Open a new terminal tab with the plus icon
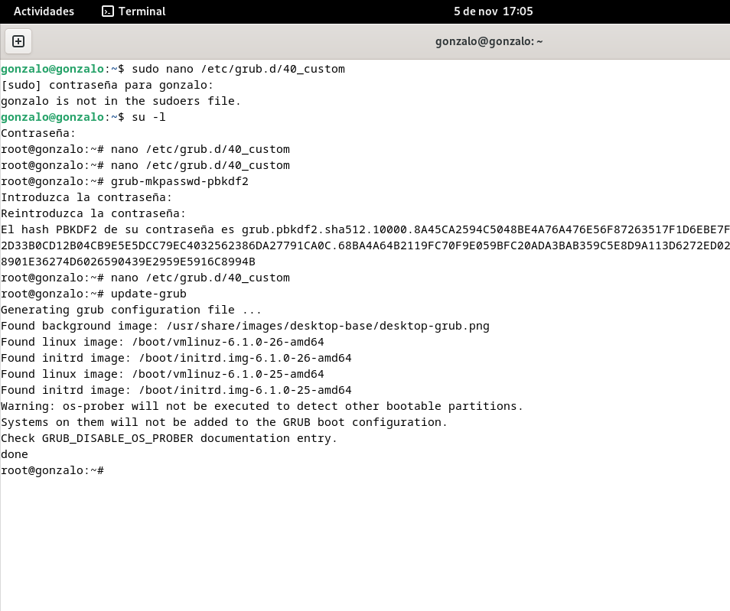This screenshot has height=611, width=730. (x=18, y=41)
